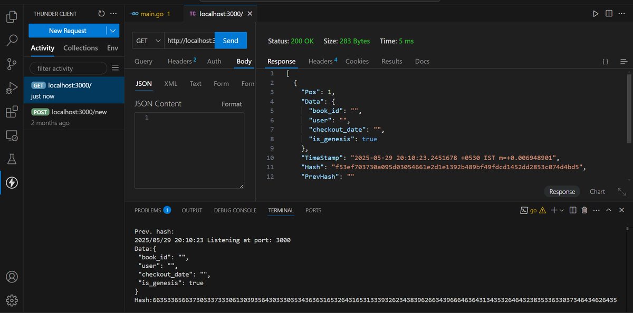Split the editor right
The width and height of the screenshot is (633, 313).
609,13
